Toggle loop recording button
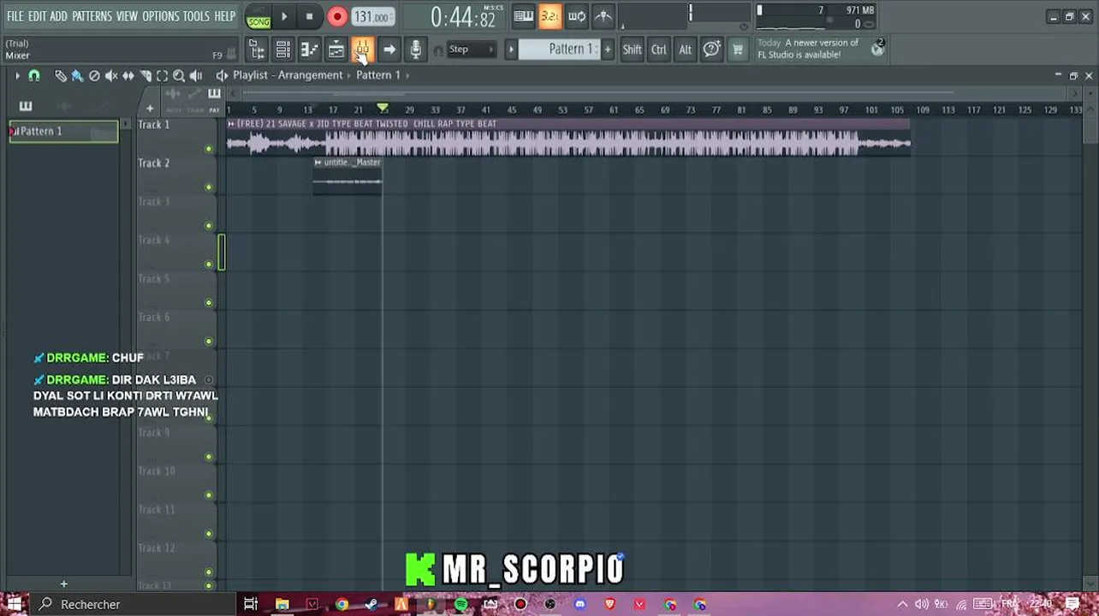1099x616 pixels. [x=577, y=16]
